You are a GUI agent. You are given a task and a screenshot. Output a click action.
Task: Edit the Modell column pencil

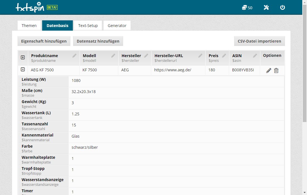[113, 56]
